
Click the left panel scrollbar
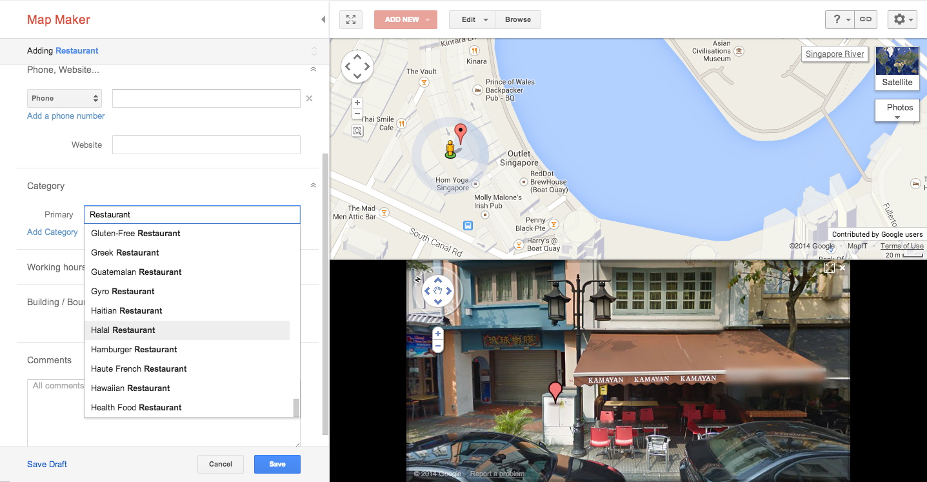[325, 294]
